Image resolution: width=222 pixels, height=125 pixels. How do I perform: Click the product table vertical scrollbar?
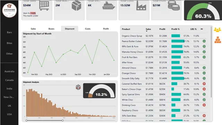211,62
